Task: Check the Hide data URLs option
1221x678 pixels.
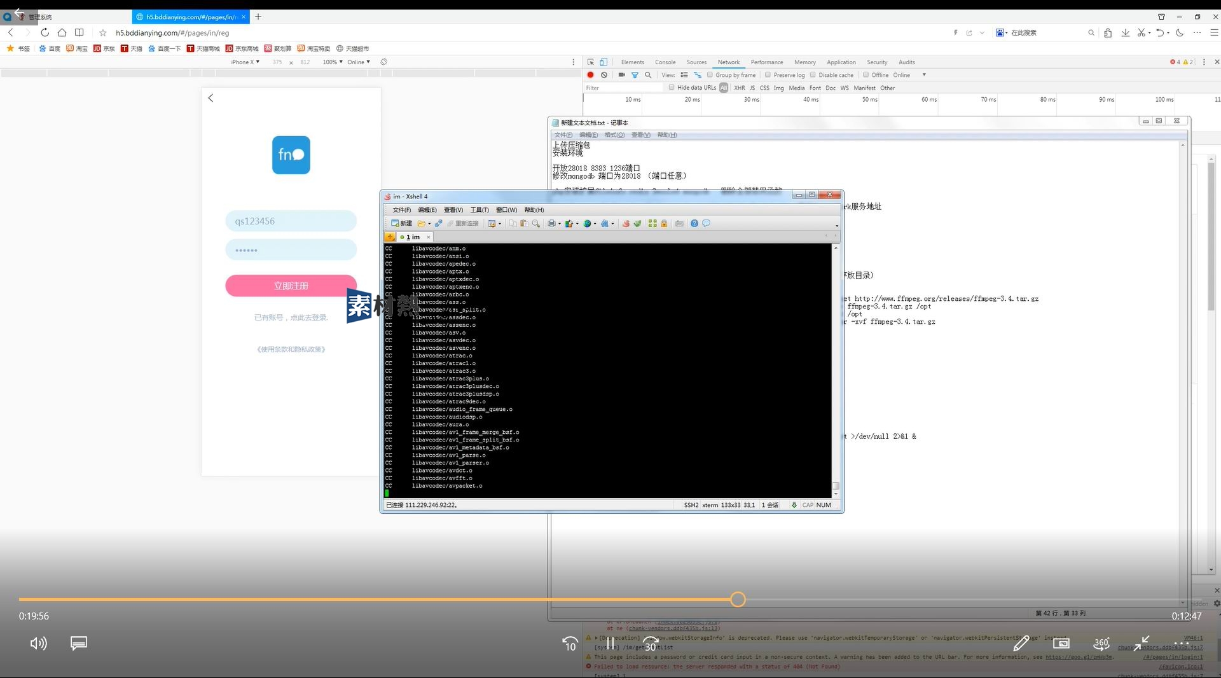Action: pos(672,88)
